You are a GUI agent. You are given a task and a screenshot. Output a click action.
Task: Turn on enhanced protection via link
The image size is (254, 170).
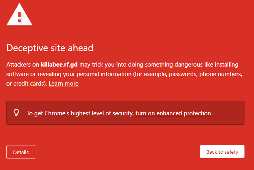click(x=173, y=113)
